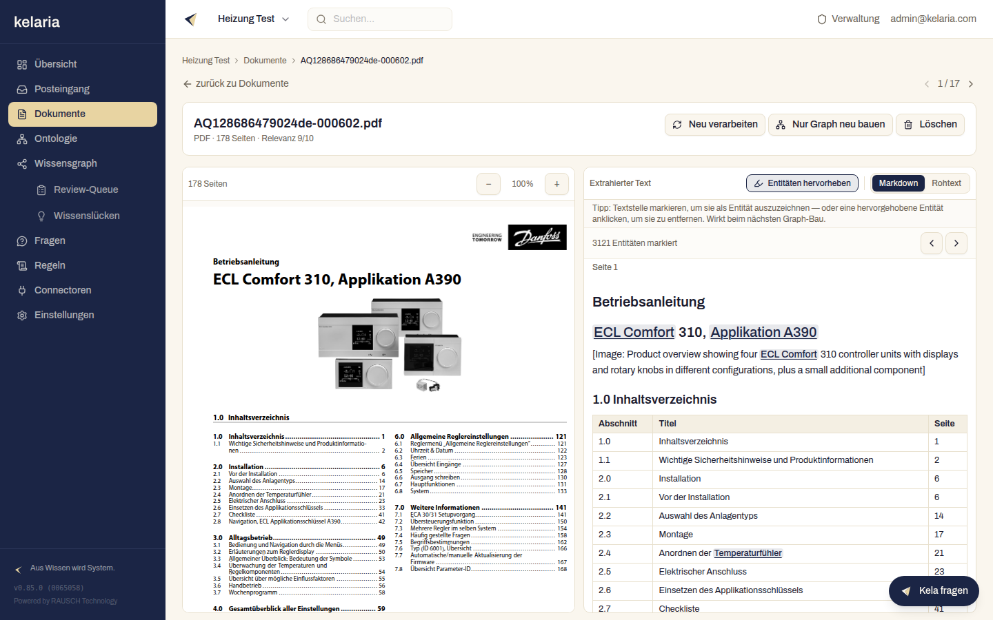The width and height of the screenshot is (993, 620).
Task: Click the Wissenslücken lightbulb icon
Action: [x=41, y=216]
